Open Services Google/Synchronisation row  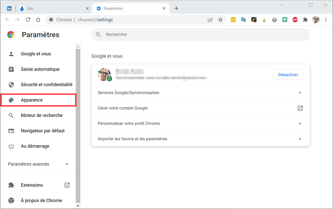point(201,93)
